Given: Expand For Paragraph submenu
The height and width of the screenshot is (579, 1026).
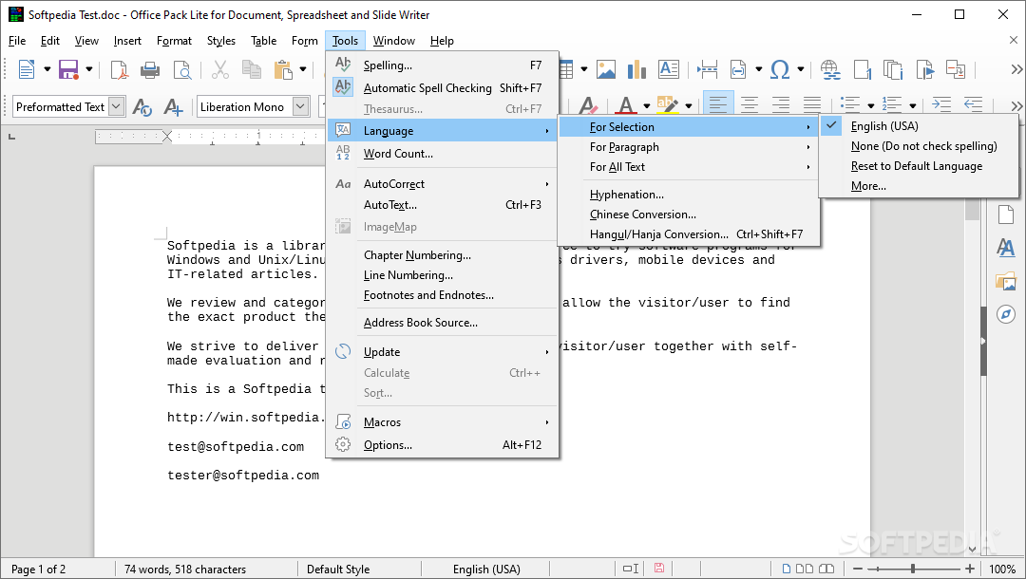Looking at the screenshot, I should [x=689, y=147].
